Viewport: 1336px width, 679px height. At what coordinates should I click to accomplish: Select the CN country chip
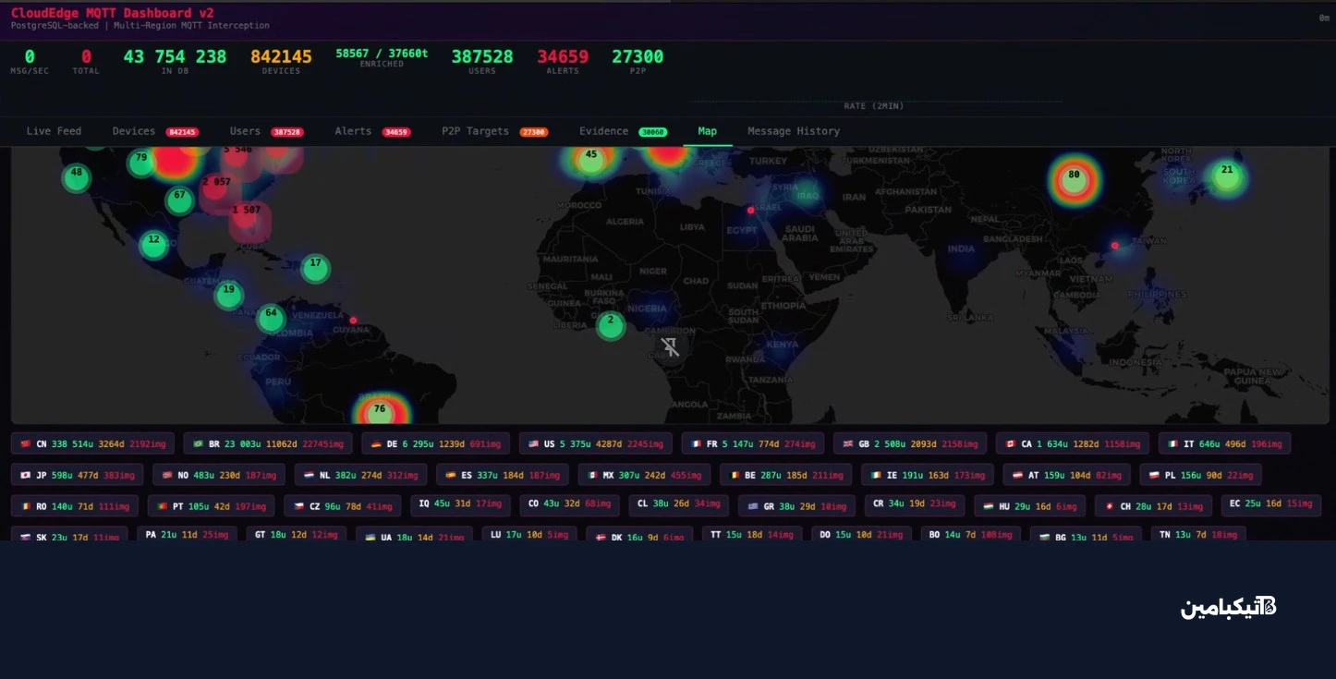tap(92, 444)
